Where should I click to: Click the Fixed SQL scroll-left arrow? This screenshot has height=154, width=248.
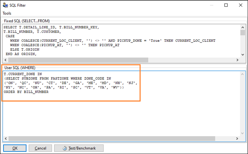[5, 60]
